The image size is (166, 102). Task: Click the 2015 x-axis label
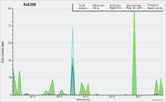point(86,96)
